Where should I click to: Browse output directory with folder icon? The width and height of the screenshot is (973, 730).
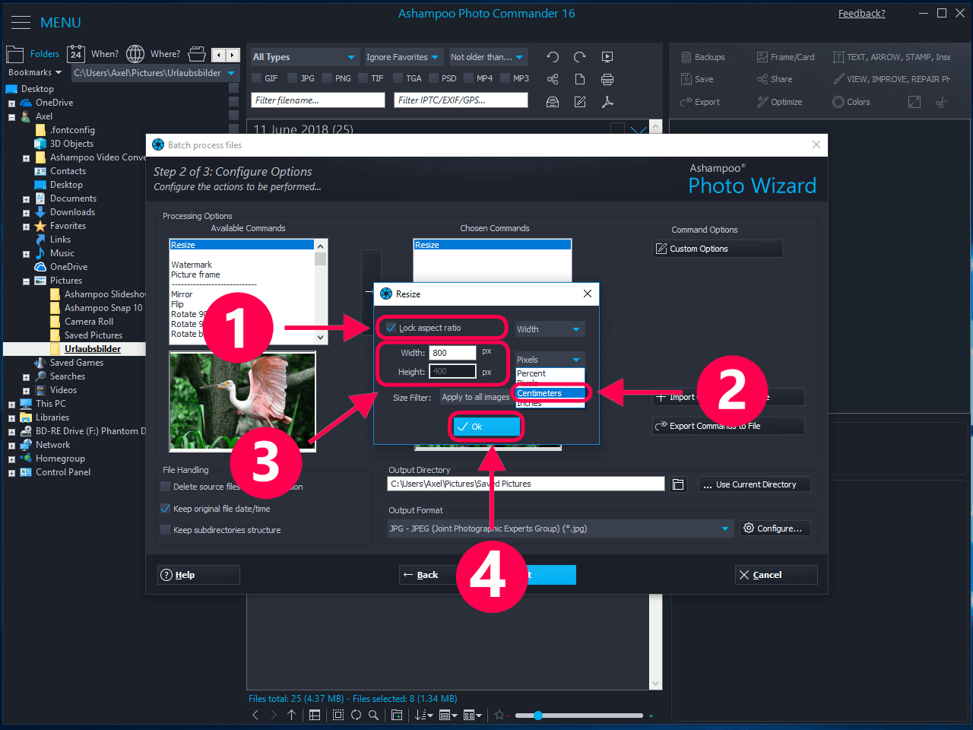pyautogui.click(x=679, y=484)
